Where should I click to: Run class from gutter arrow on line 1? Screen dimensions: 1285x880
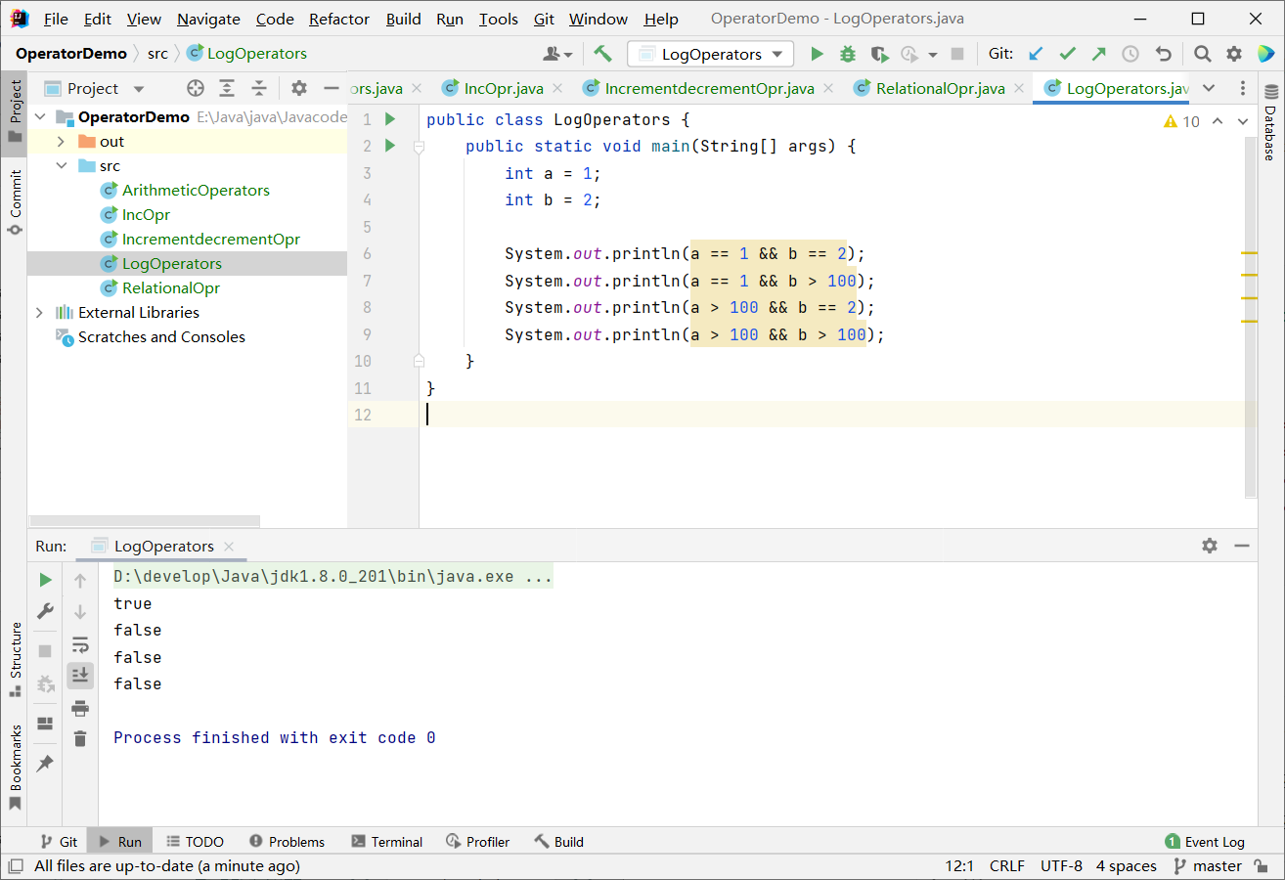click(389, 119)
